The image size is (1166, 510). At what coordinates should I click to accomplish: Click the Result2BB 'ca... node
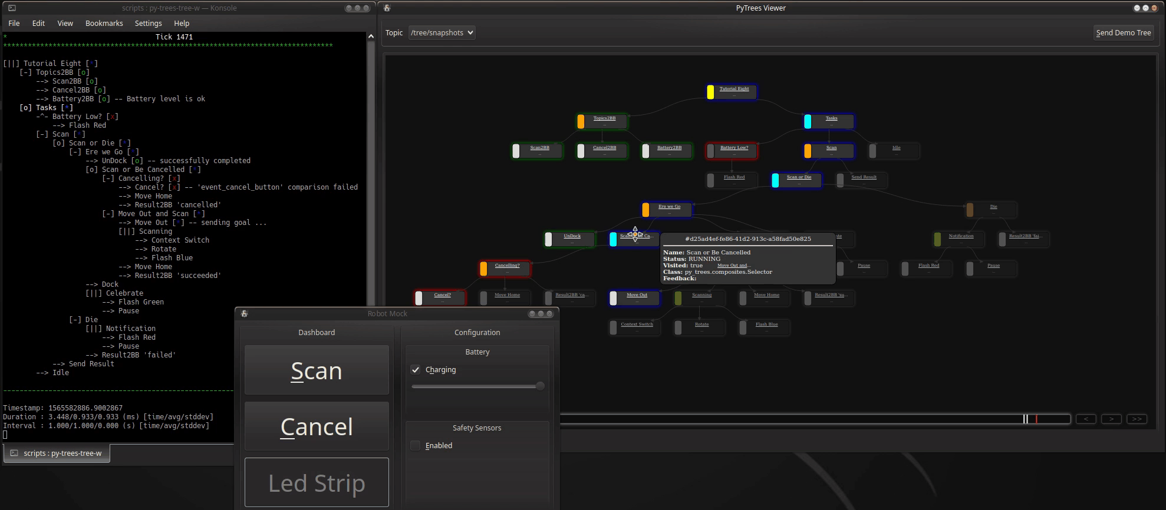[569, 298]
